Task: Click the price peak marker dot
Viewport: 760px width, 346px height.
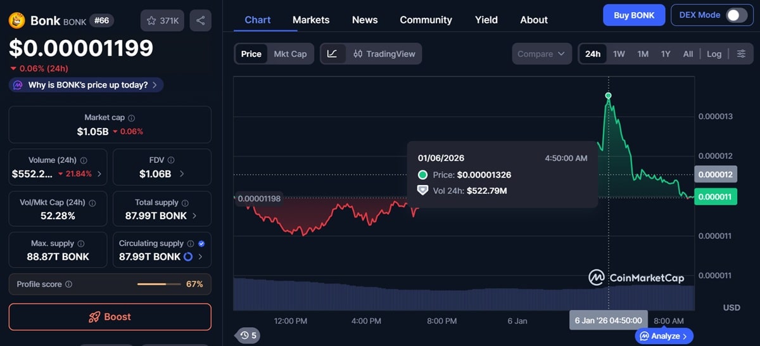Action: [x=608, y=96]
